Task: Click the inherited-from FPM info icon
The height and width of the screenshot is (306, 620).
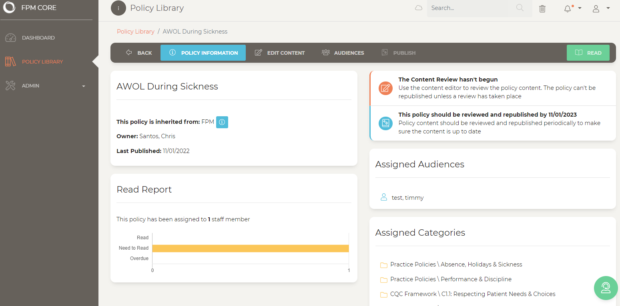Action: (222, 122)
